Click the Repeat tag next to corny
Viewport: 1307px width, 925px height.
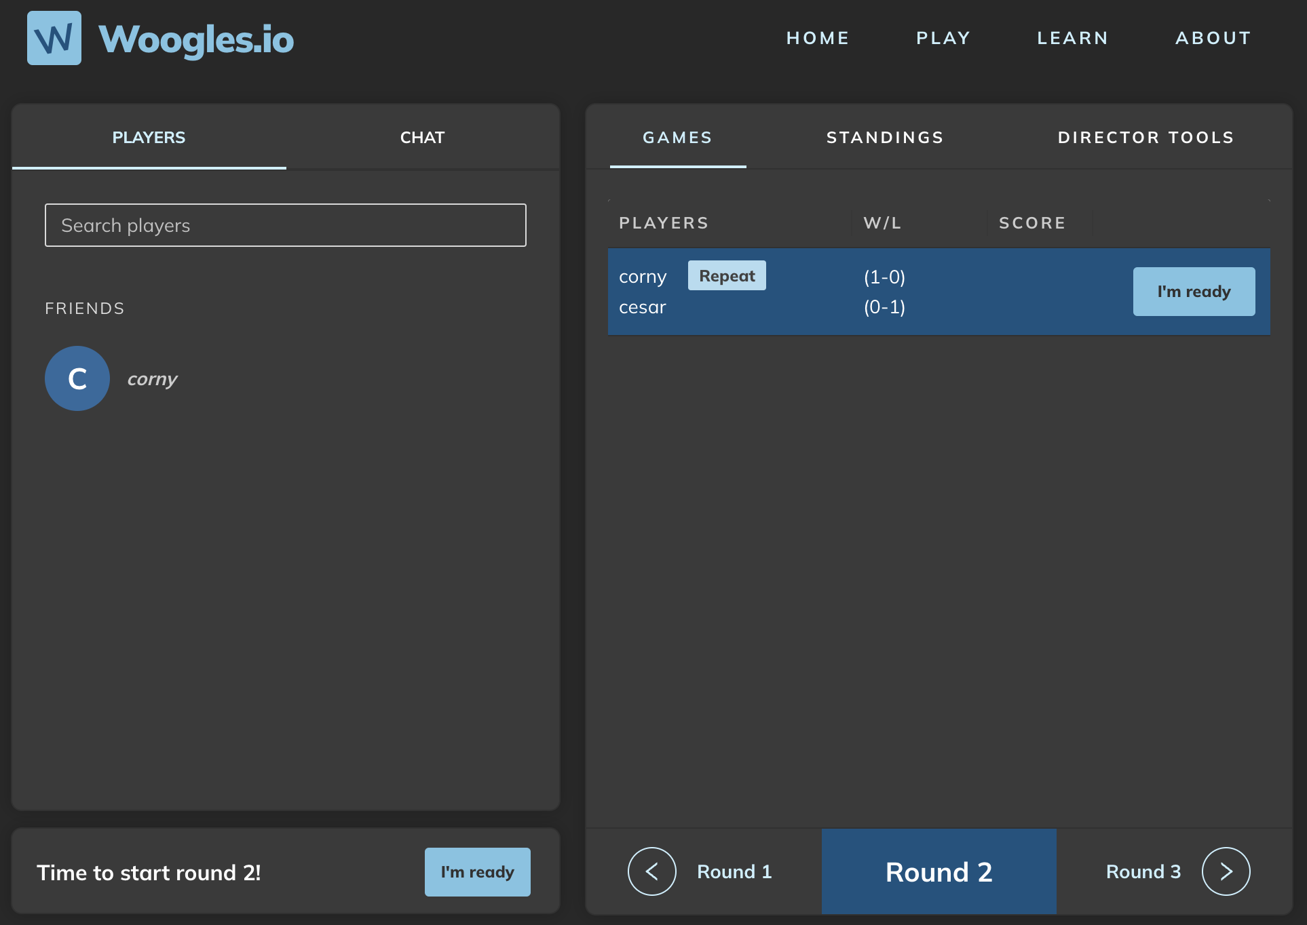click(x=727, y=276)
